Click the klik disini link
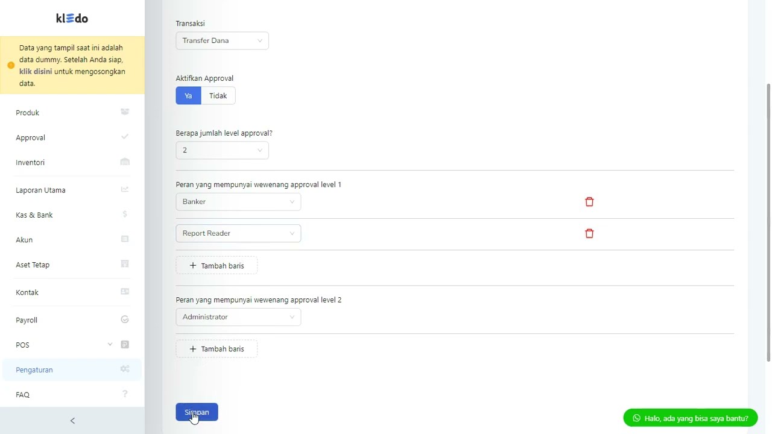Viewport: 772px width, 434px height. pos(36,72)
